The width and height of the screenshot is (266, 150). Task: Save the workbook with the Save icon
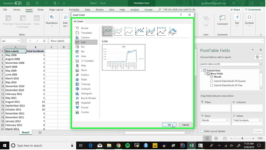coord(28,3)
